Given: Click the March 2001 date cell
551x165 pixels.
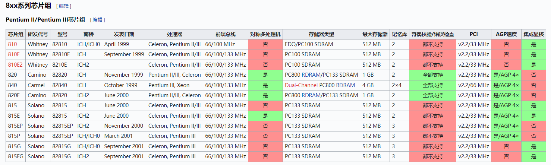Looking at the screenshot, I should pos(124,136).
